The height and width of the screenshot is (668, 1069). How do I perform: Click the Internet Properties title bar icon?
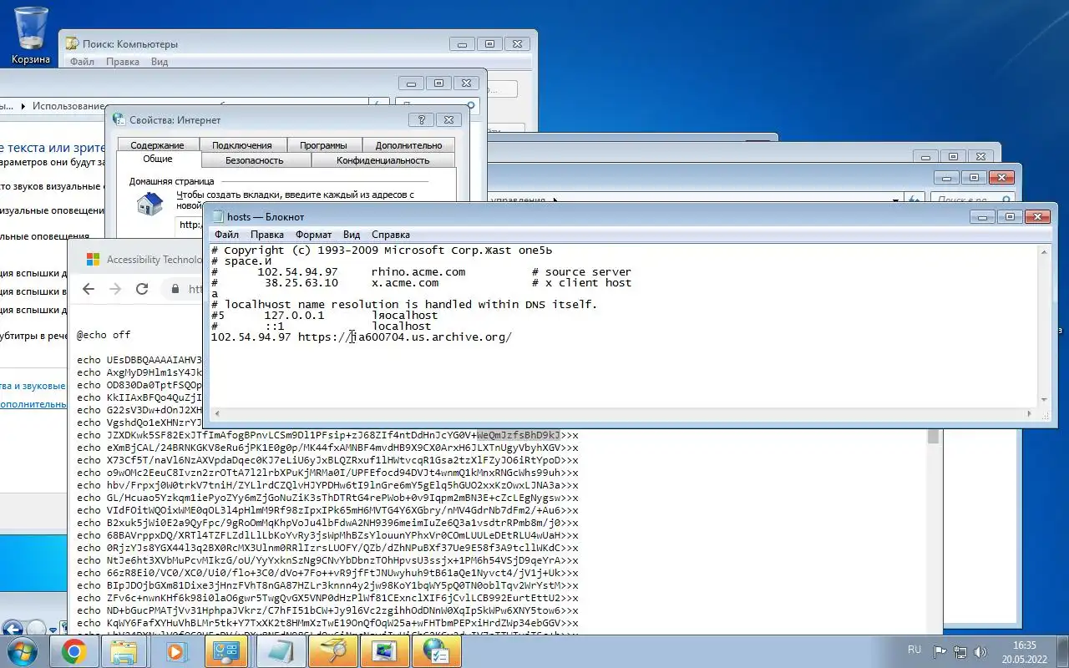[119, 119]
